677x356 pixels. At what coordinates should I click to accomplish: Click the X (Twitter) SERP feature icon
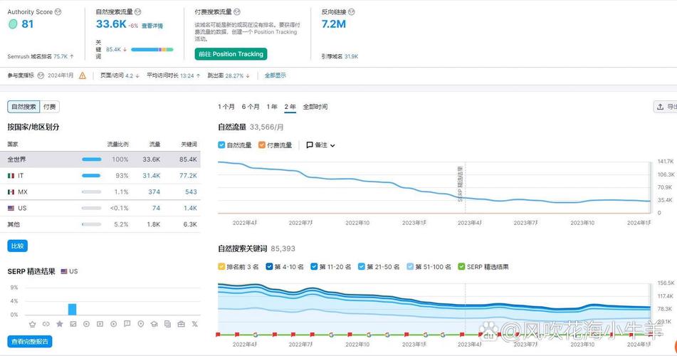pos(195,324)
